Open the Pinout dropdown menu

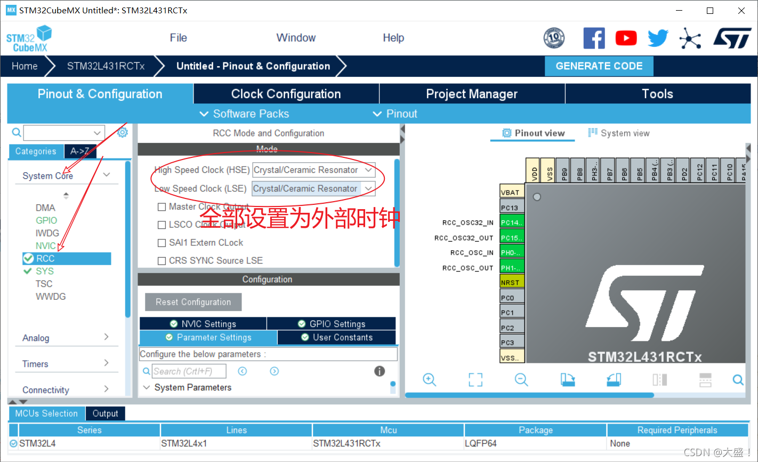(395, 114)
